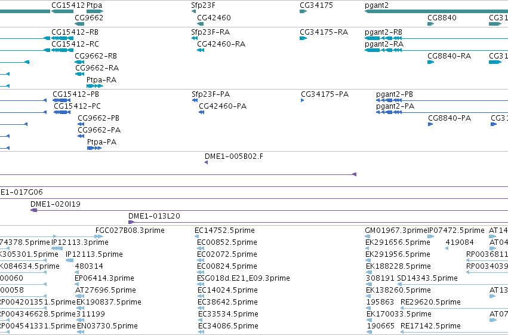Select EST label IP07472.5prime
This screenshot has width=508, height=335.
[x=456, y=230]
